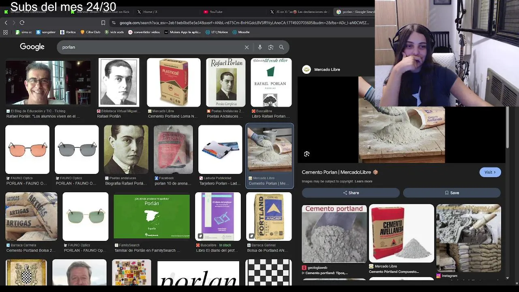The width and height of the screenshot is (519, 292).
Task: Open the smiling man Rafael Porlán blog image
Action: point(48,83)
